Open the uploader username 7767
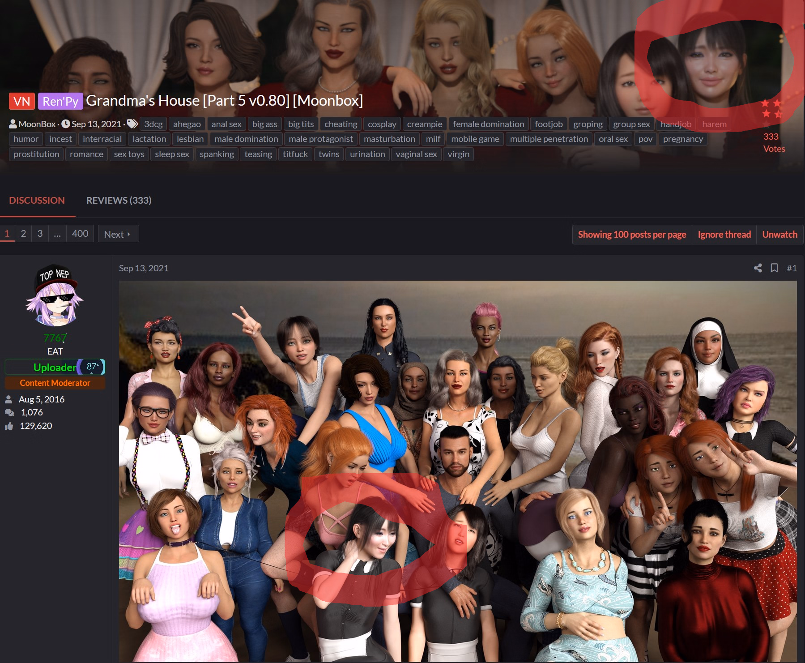 click(x=55, y=338)
